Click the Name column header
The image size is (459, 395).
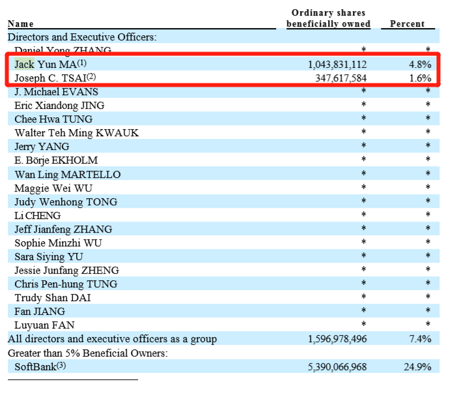21,24
